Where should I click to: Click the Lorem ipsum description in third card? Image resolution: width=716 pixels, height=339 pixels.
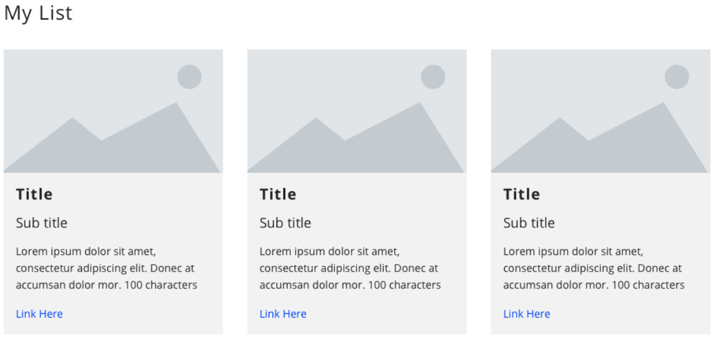pyautogui.click(x=593, y=268)
